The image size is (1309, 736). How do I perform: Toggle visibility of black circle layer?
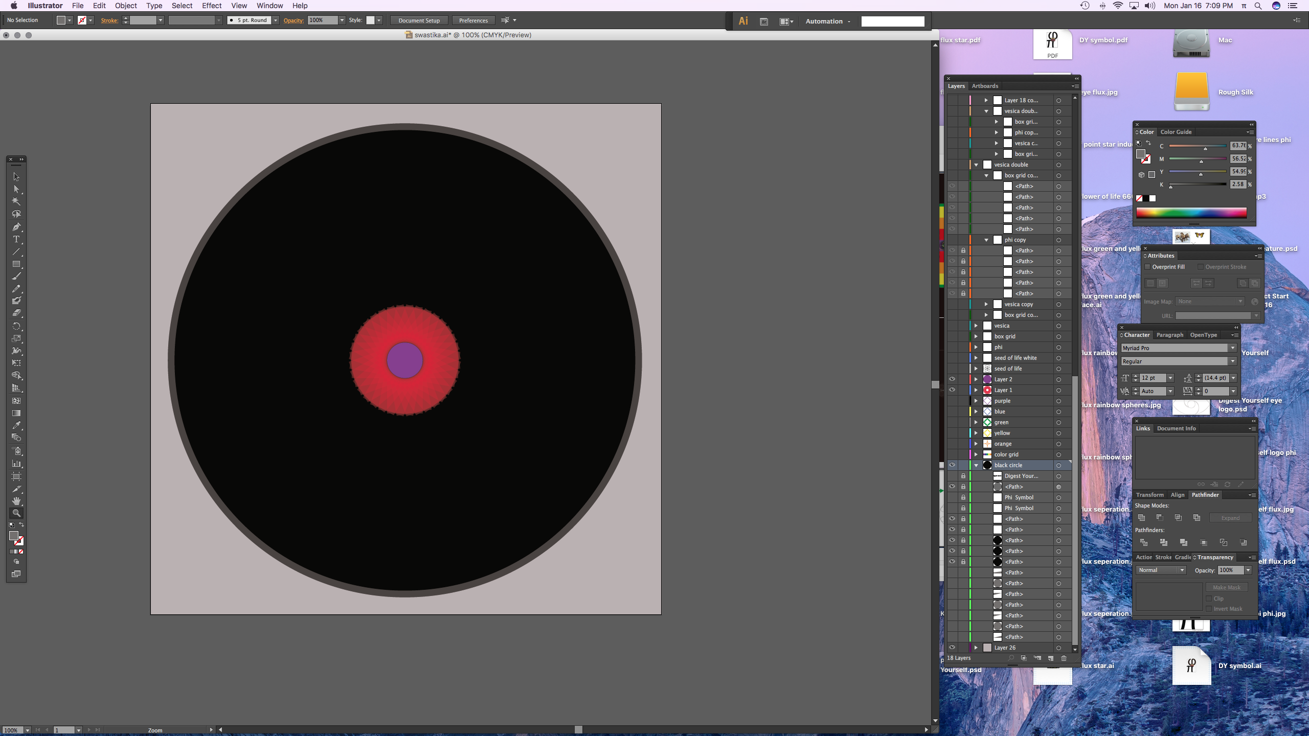[952, 465]
